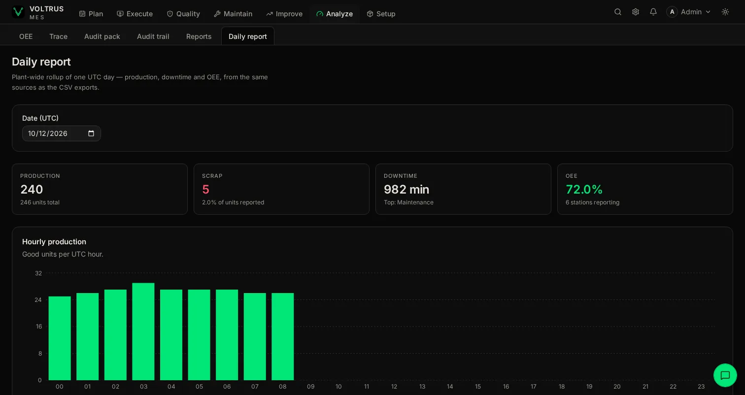Open the search icon in header
Image resolution: width=745 pixels, height=395 pixels.
click(618, 12)
